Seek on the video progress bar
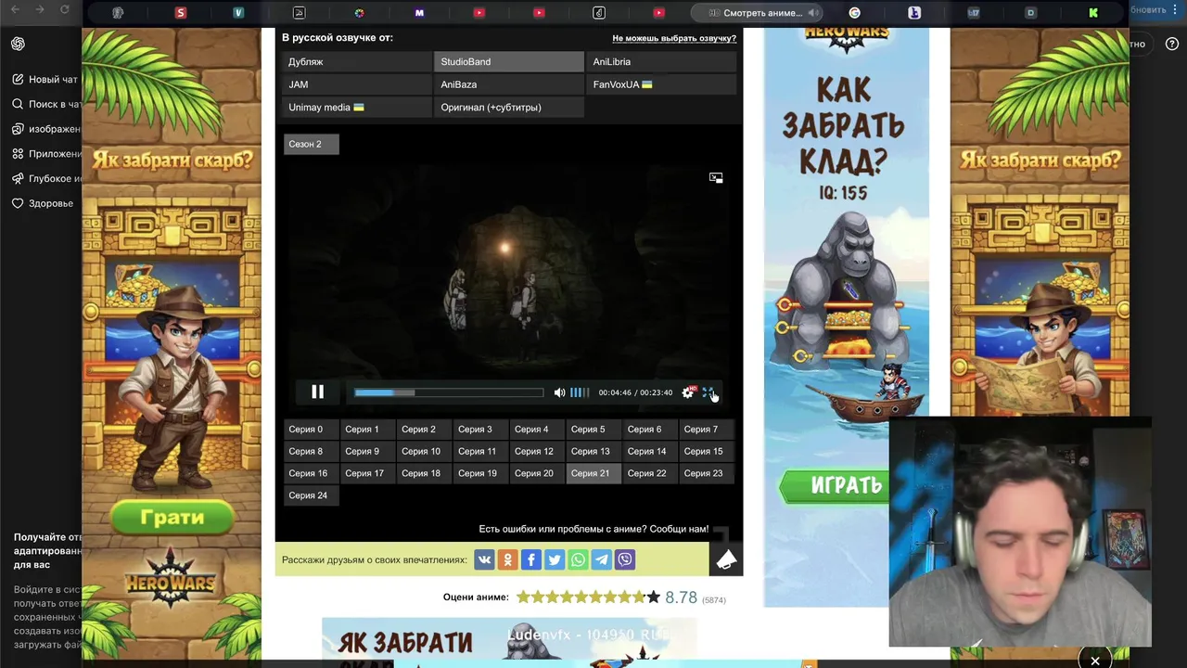 [449, 392]
